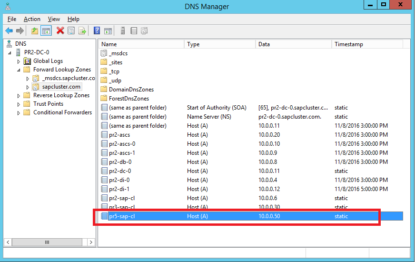415x262 pixels.
Task: Expand _msdcs.sapcluster.com zone arrow
Action: (x=28, y=79)
